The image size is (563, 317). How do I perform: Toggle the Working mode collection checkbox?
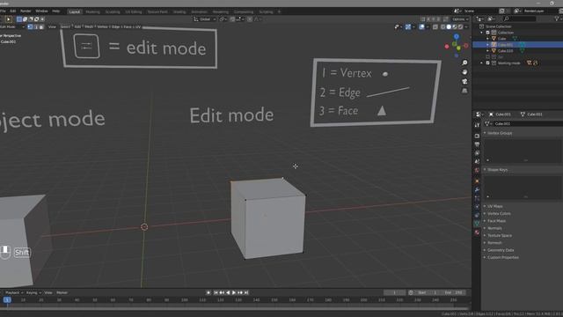[487, 63]
